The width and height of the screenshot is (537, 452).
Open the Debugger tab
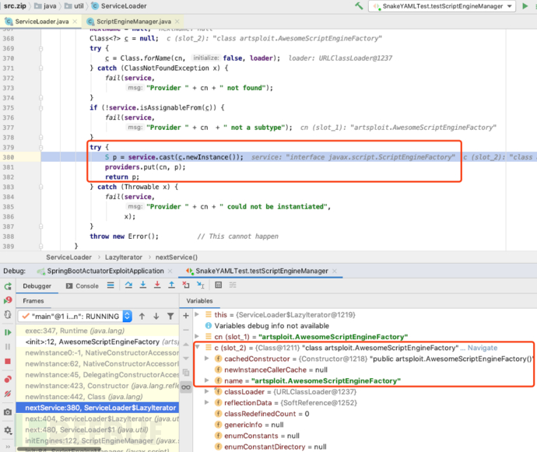tap(37, 286)
